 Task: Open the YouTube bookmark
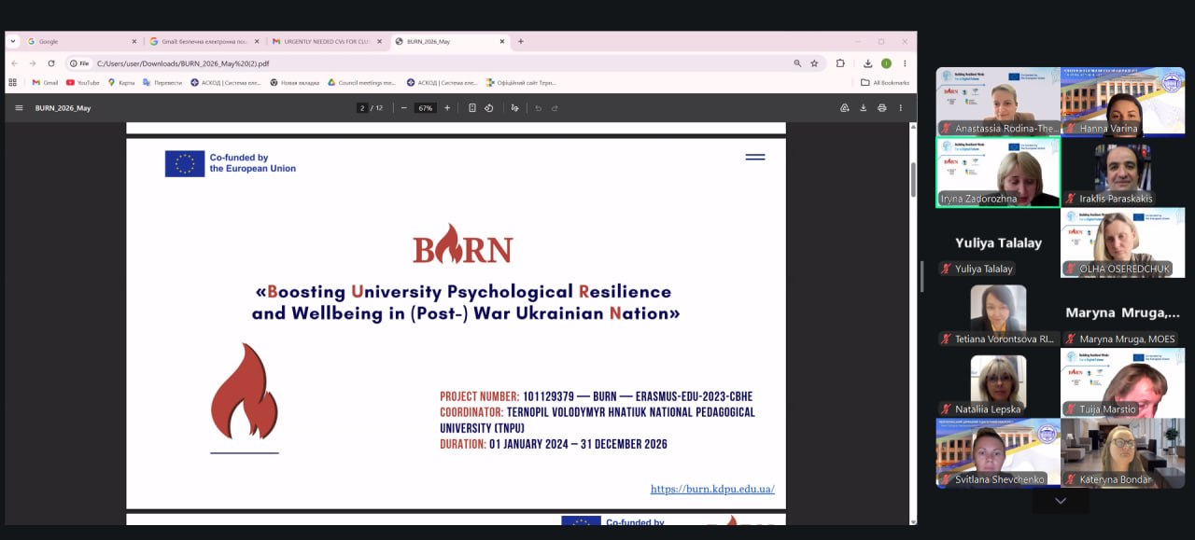(x=82, y=82)
